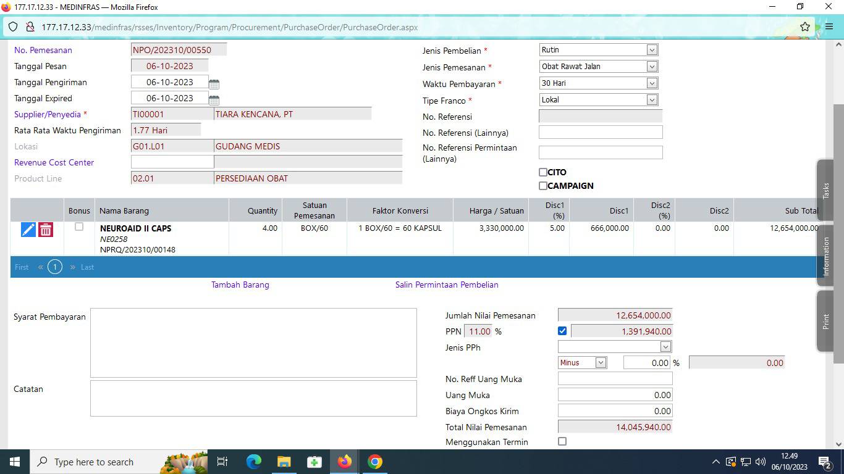
Task: Open File Explorer from the taskbar
Action: [x=284, y=462]
